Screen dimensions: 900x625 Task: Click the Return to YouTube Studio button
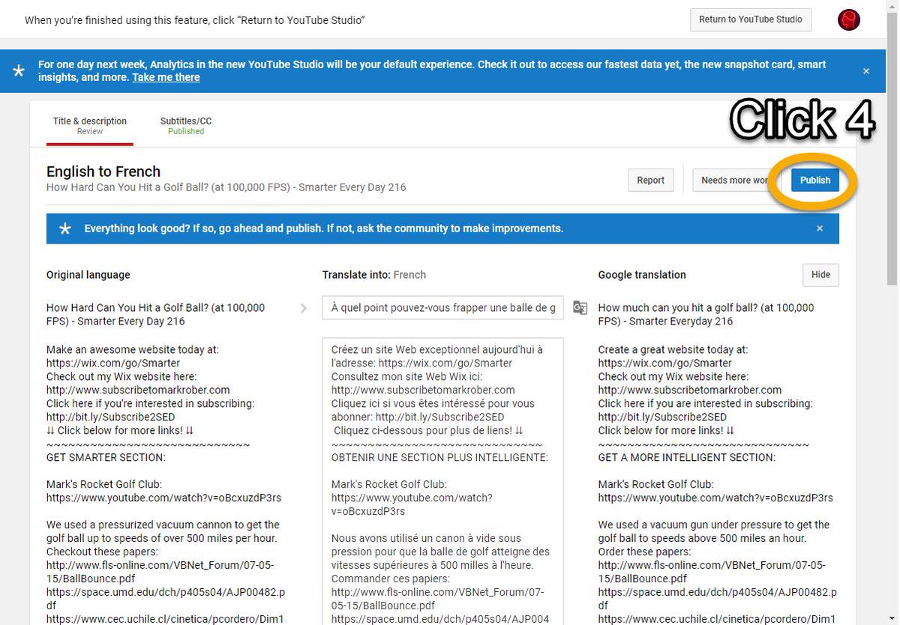point(751,19)
